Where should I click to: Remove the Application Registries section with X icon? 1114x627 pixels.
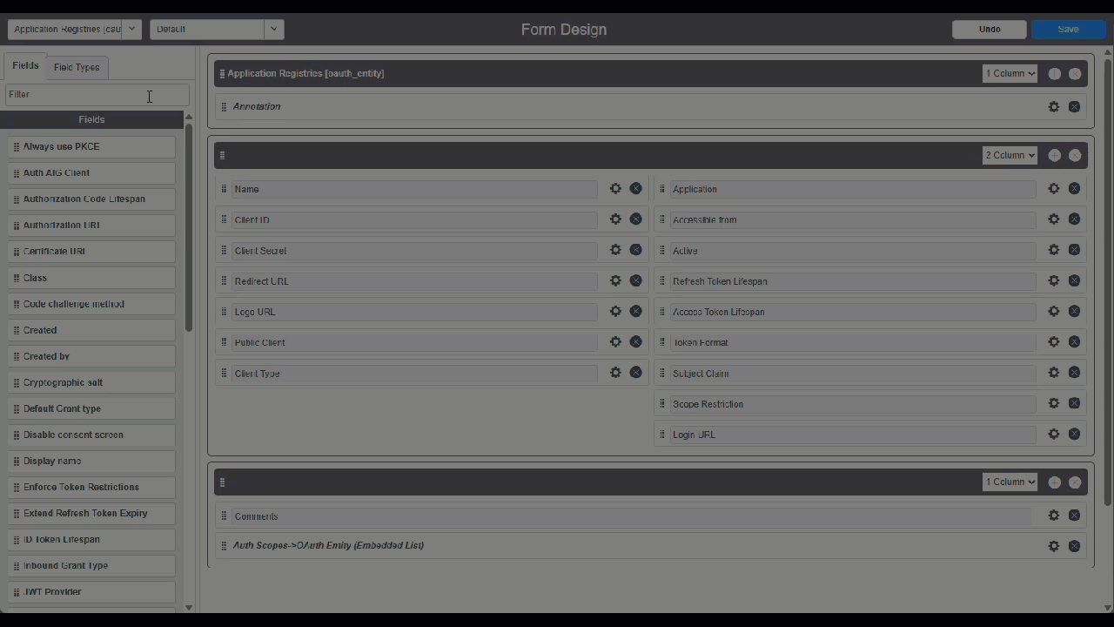point(1075,74)
